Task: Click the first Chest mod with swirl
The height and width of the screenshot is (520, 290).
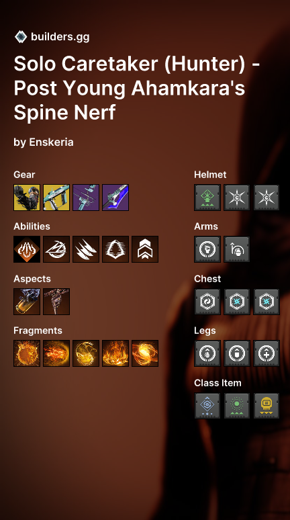Action: tap(207, 302)
